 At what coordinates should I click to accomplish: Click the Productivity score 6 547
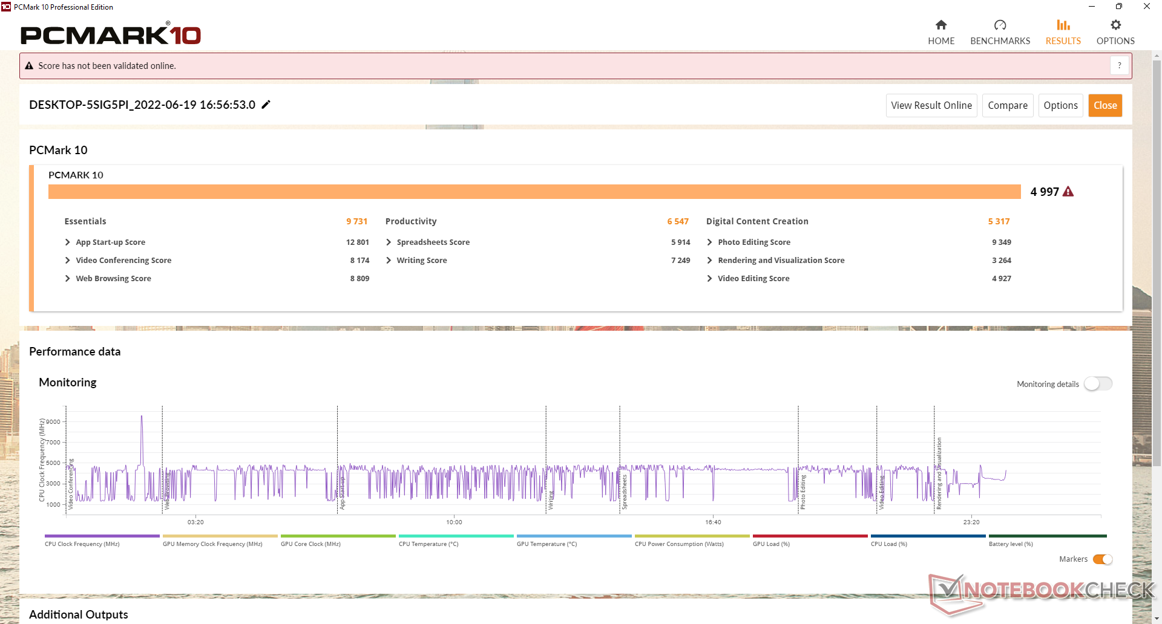pos(678,221)
